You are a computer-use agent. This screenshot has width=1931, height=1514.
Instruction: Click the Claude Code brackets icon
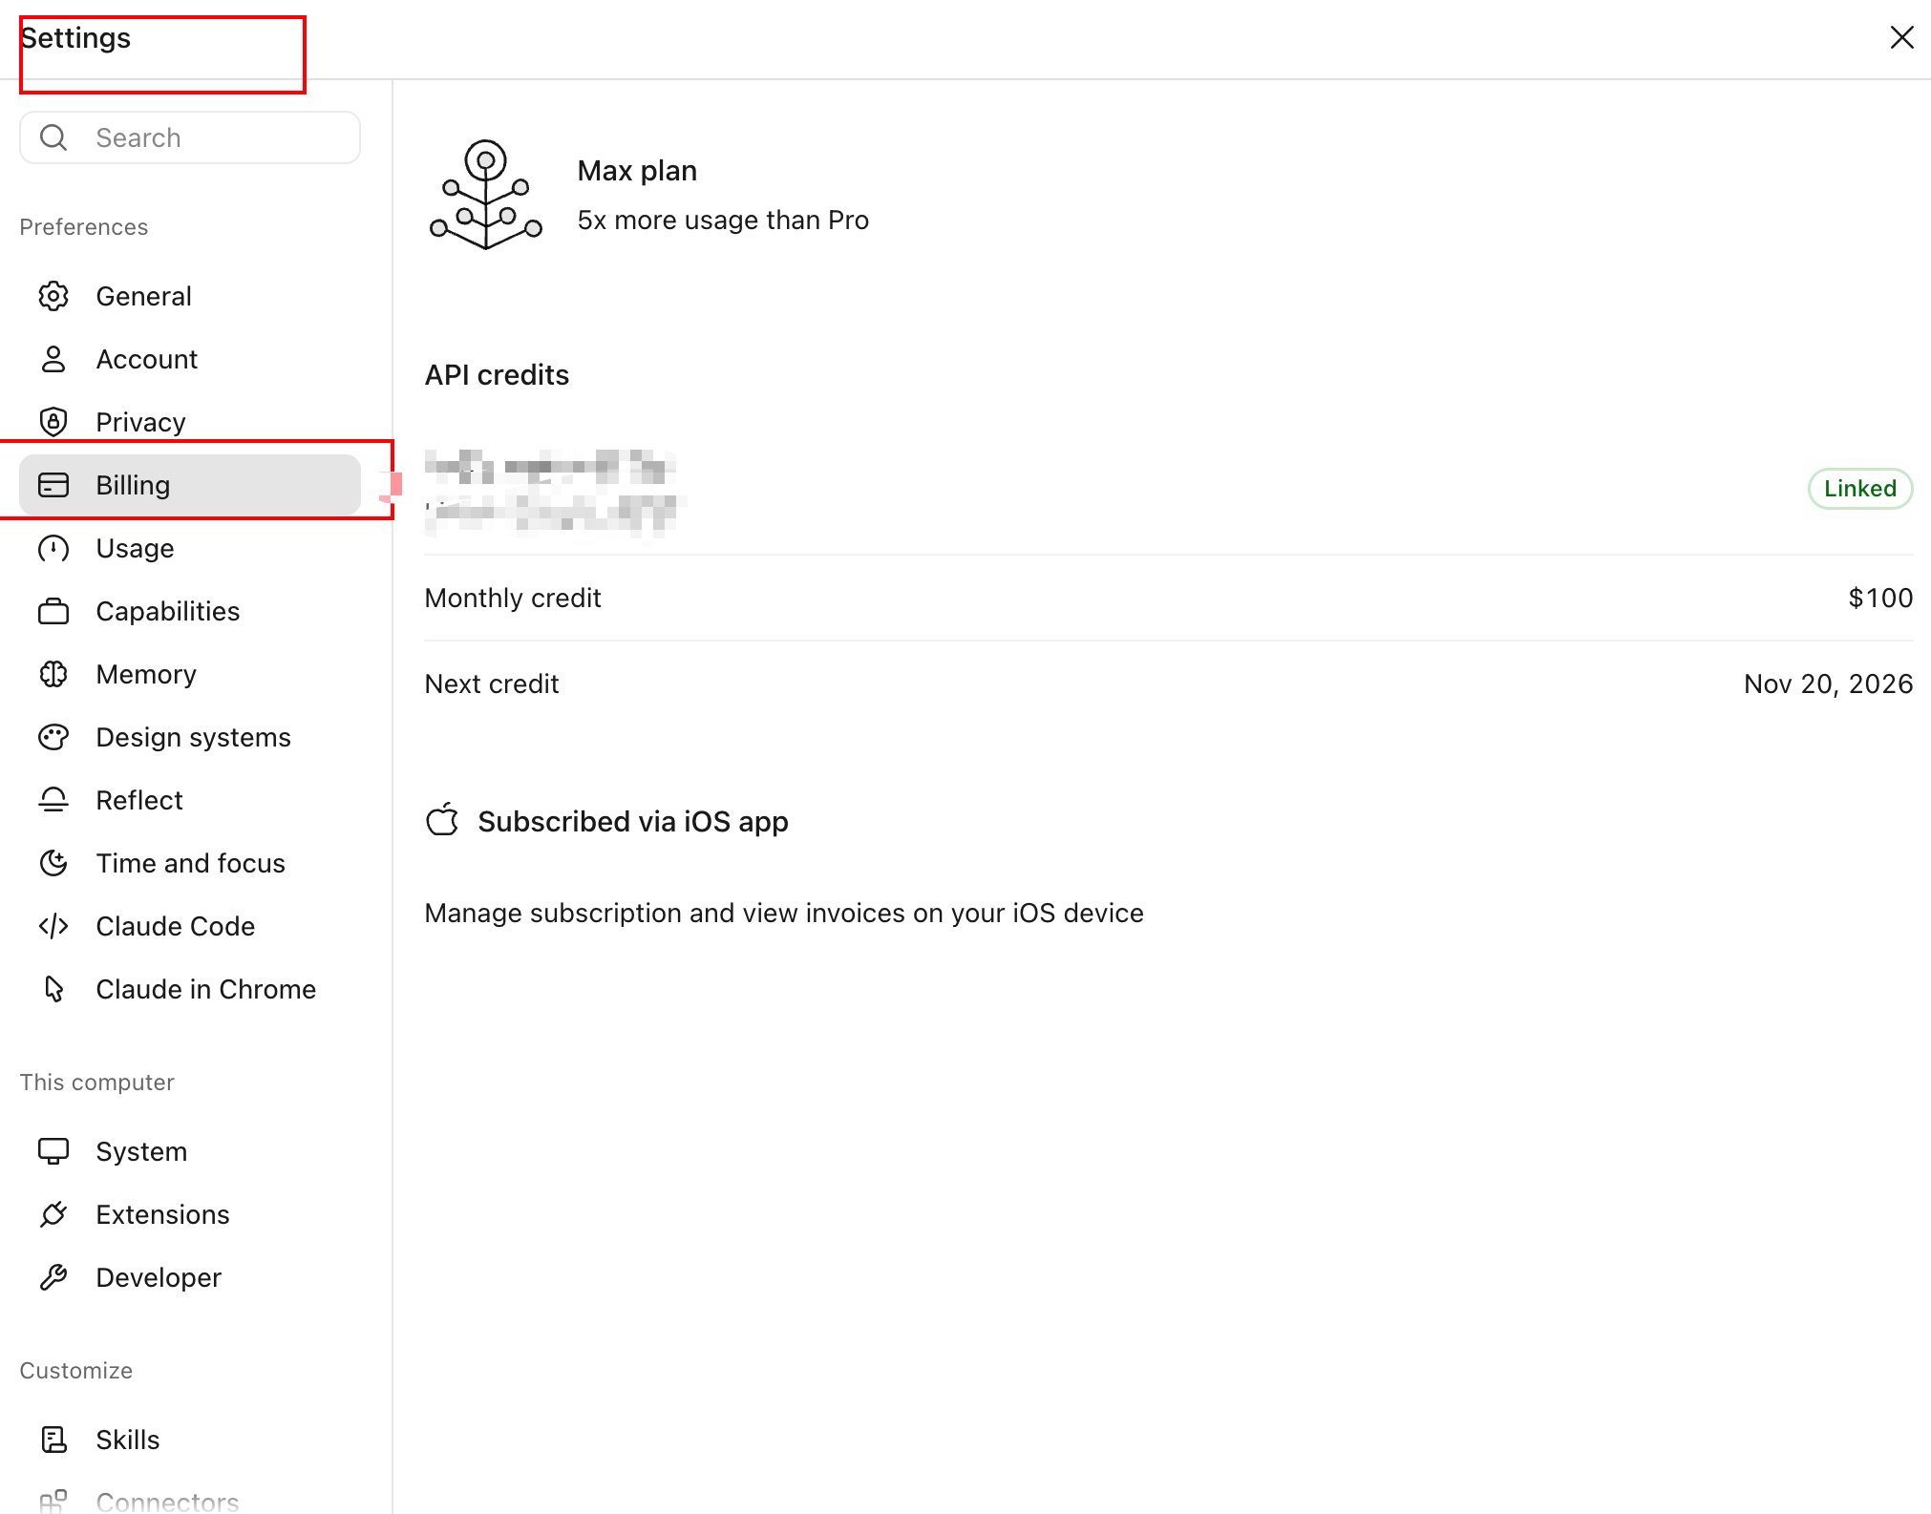(x=53, y=926)
